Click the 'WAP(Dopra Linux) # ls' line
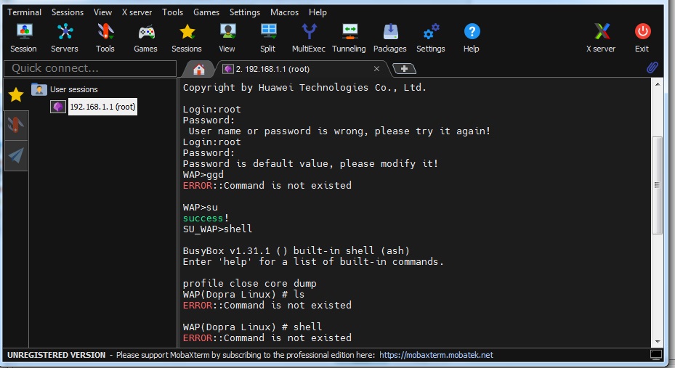675x368 pixels. click(243, 295)
